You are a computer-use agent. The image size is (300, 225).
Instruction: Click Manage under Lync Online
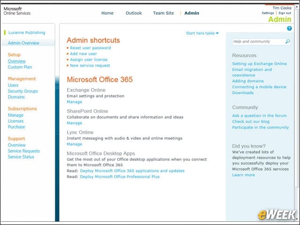75,144
